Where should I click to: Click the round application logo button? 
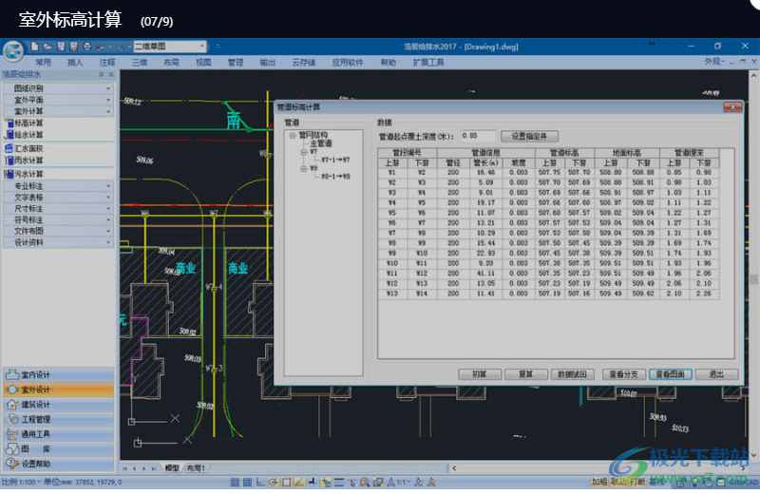[x=13, y=50]
